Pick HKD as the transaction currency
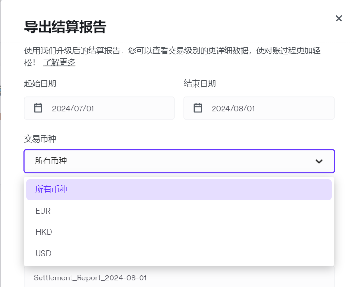The height and width of the screenshot is (287, 356). click(44, 232)
